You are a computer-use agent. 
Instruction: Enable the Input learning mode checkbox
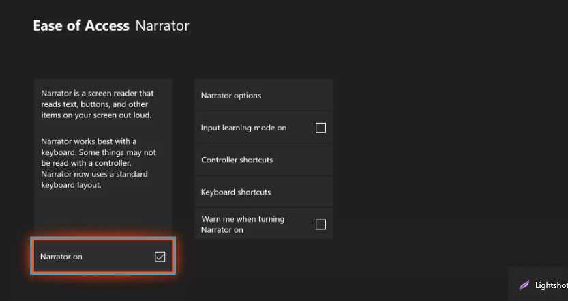pos(320,128)
